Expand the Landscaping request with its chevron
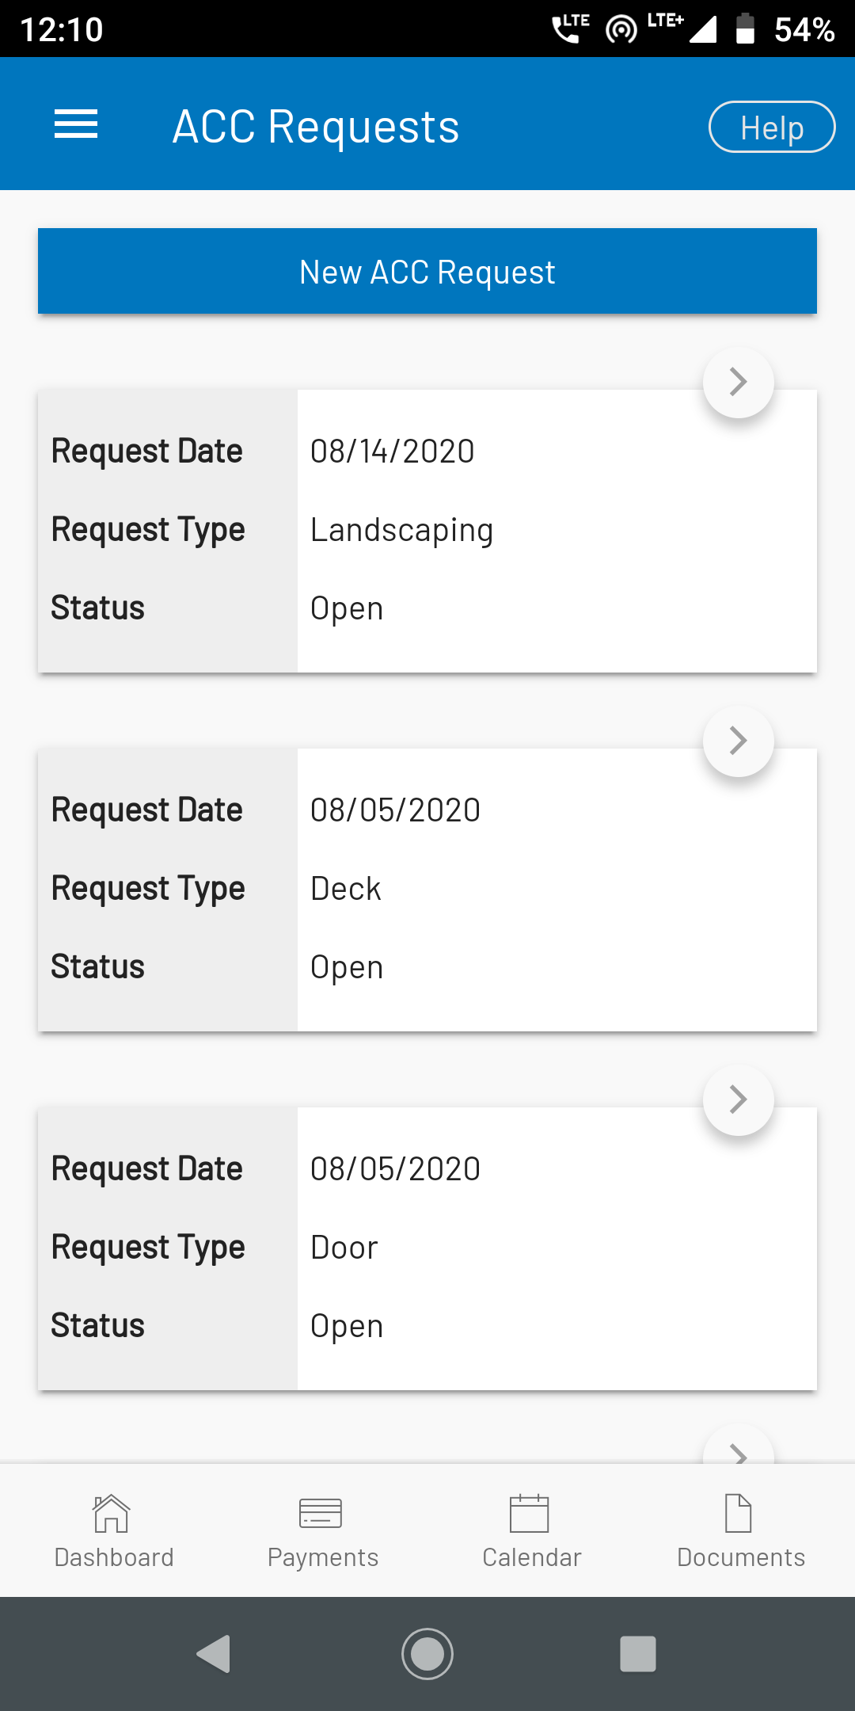The image size is (855, 1711). (x=739, y=382)
